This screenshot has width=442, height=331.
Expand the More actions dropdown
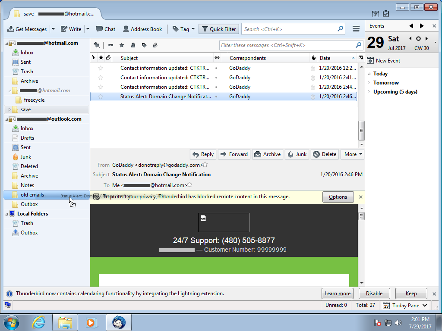tap(353, 154)
